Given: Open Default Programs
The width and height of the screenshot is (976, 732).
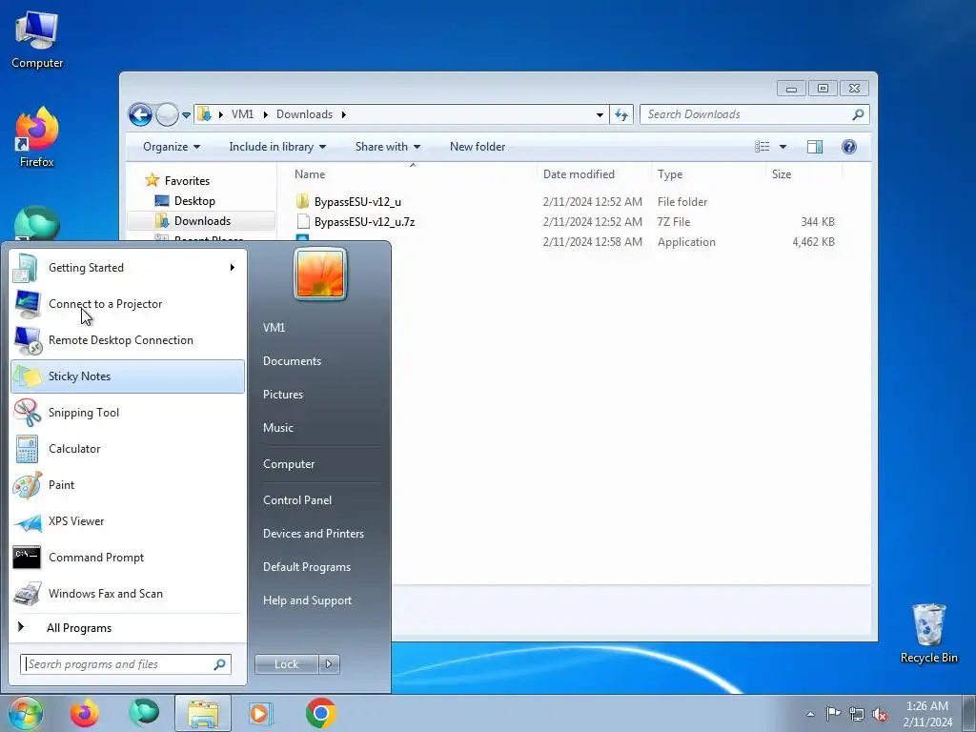Looking at the screenshot, I should (307, 567).
